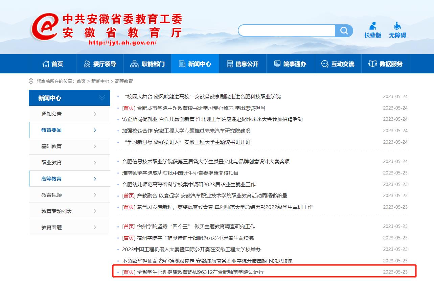Click the magnifier search button
The height and width of the screenshot is (281, 434).
pyautogui.click(x=344, y=31)
